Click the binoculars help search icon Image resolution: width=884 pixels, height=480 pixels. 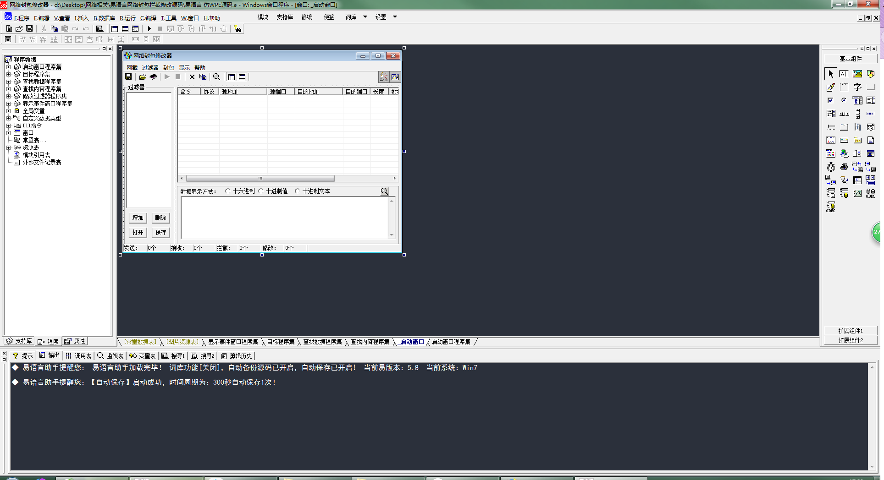pos(238,29)
